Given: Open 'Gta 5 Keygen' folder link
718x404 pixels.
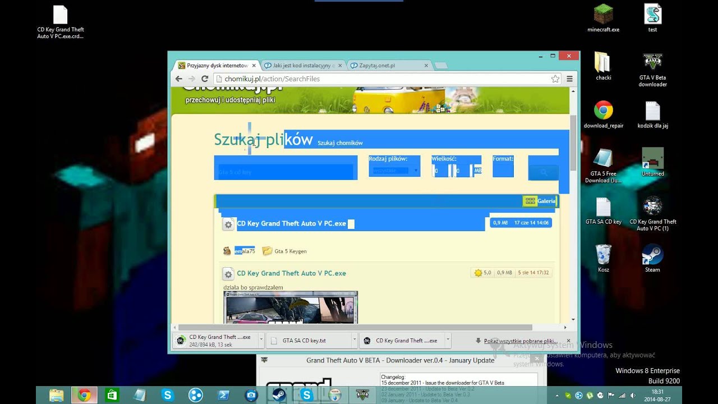Looking at the screenshot, I should coord(291,251).
